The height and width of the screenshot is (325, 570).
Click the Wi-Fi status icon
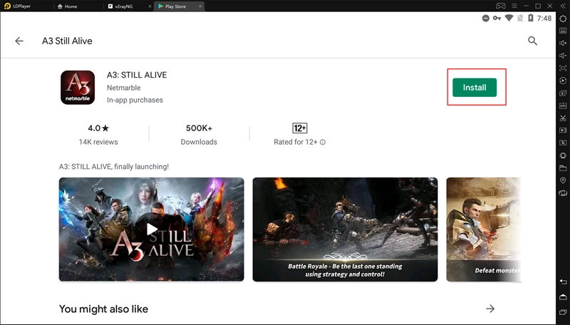pyautogui.click(x=509, y=18)
